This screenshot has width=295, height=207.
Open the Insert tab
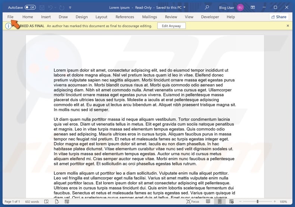point(46,17)
